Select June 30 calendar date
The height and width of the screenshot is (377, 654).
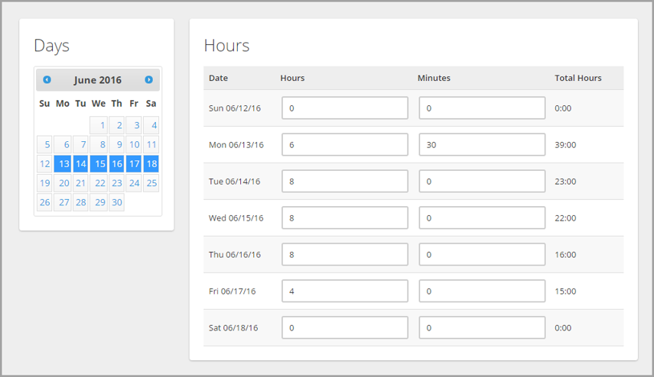[x=116, y=202]
